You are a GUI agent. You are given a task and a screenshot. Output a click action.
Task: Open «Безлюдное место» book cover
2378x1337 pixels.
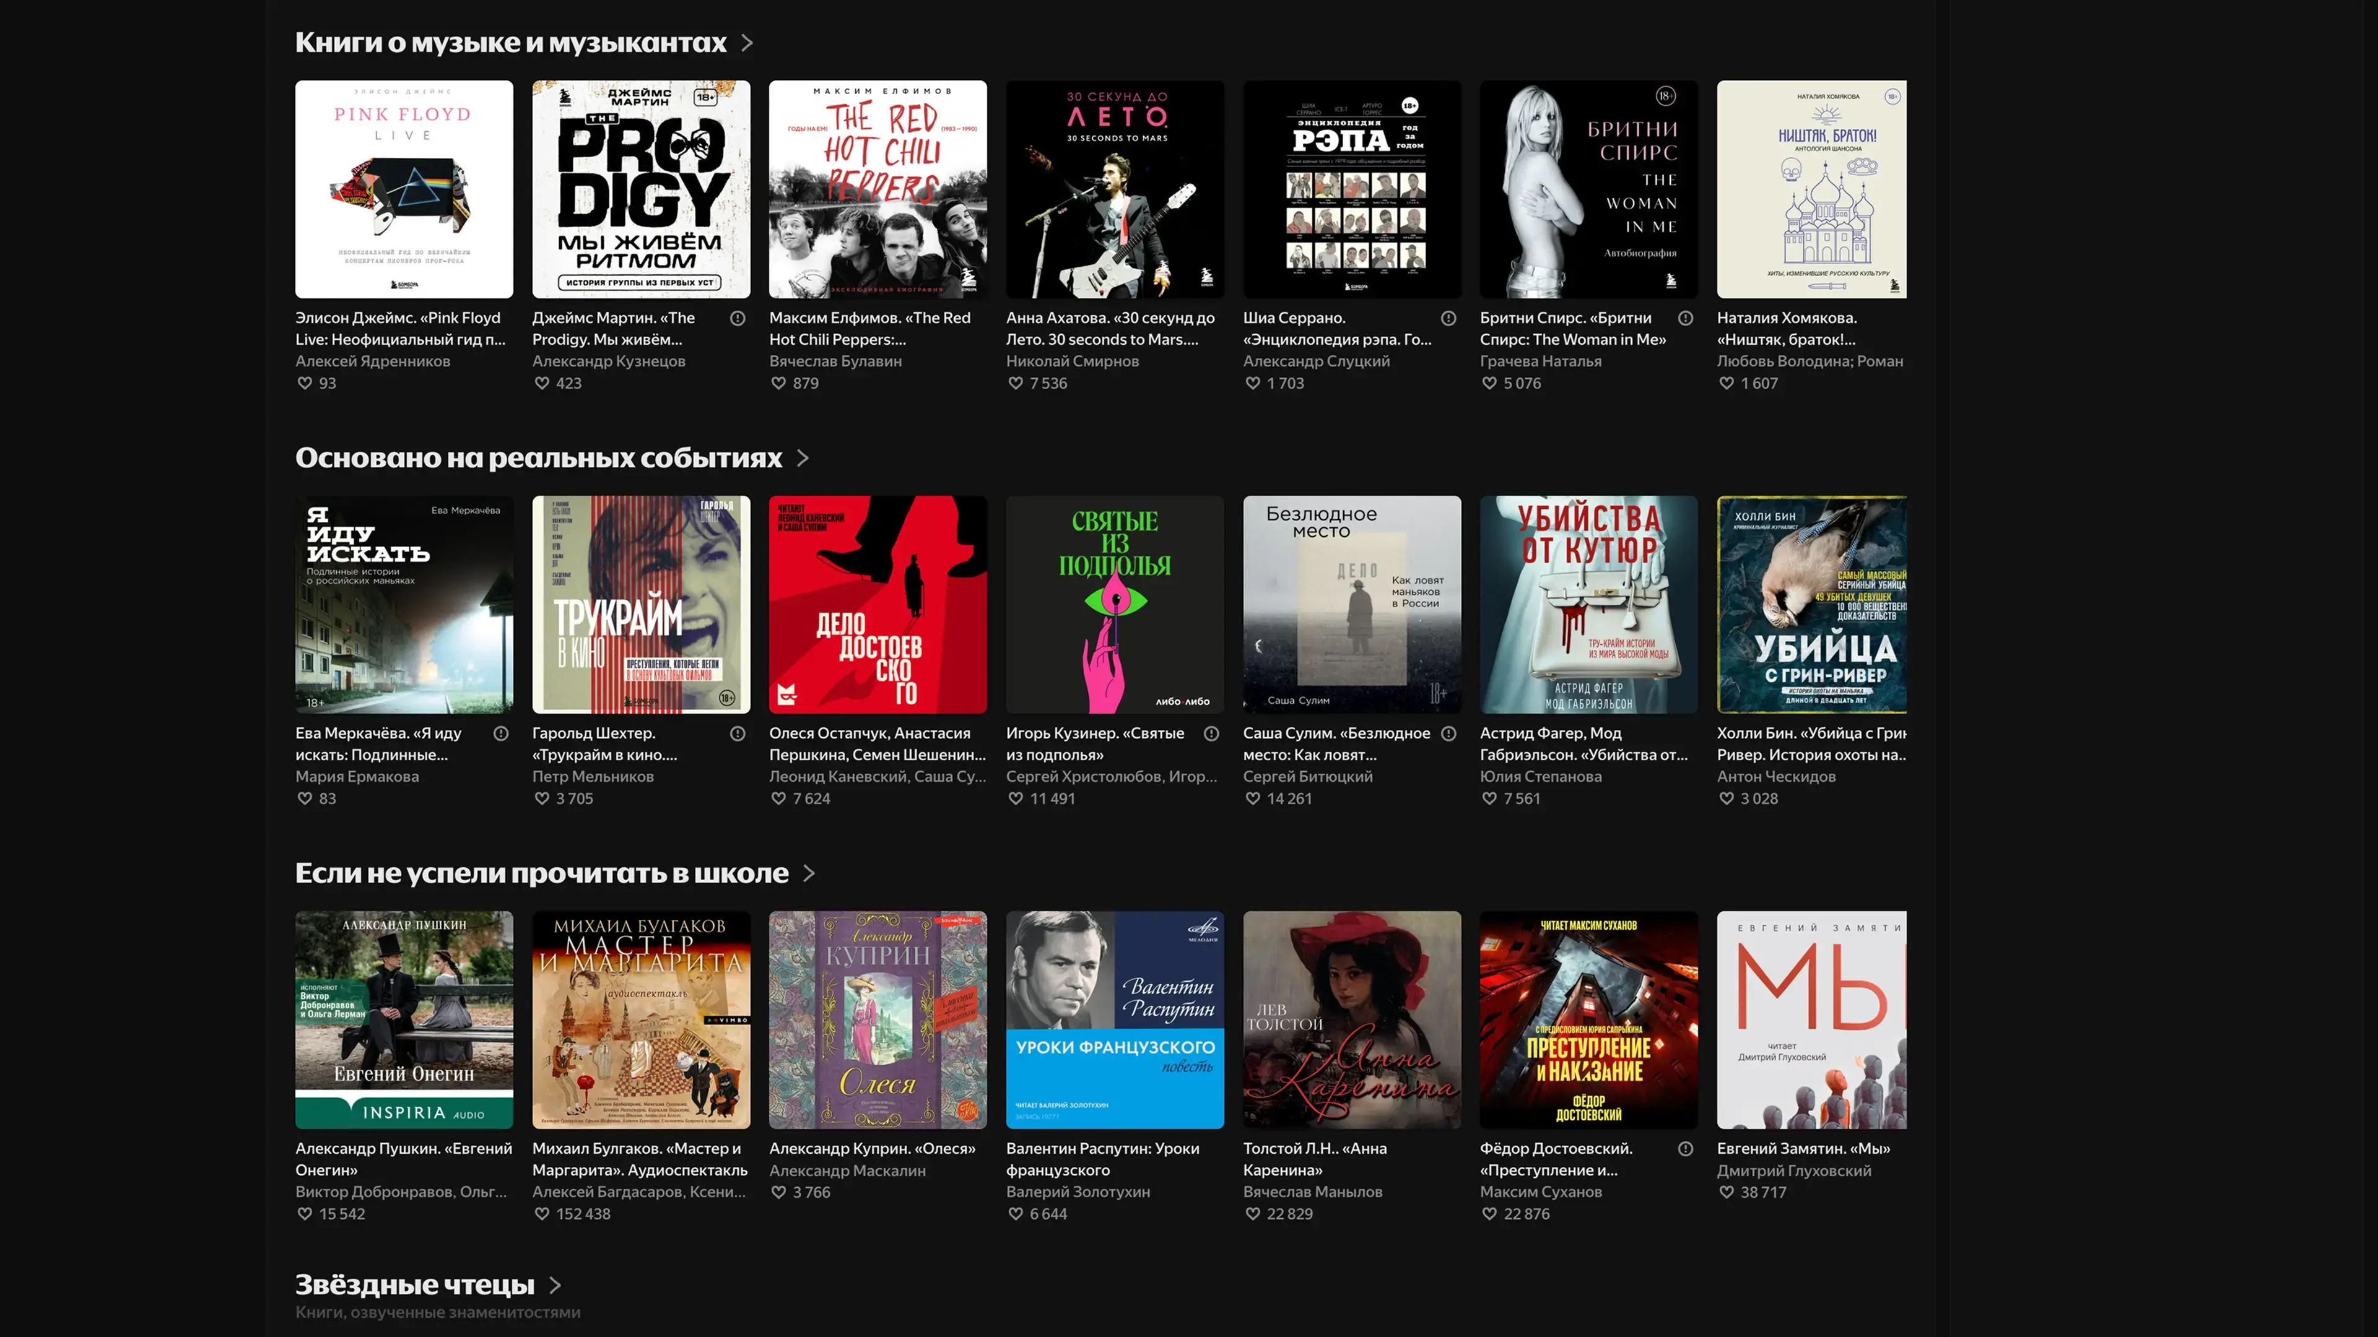(x=1351, y=604)
